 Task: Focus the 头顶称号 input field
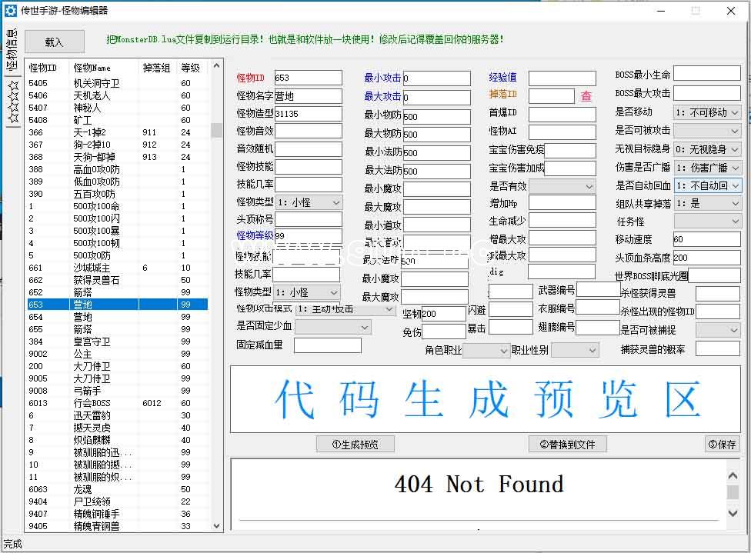308,219
